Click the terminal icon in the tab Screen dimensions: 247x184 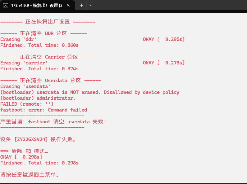(6, 6)
